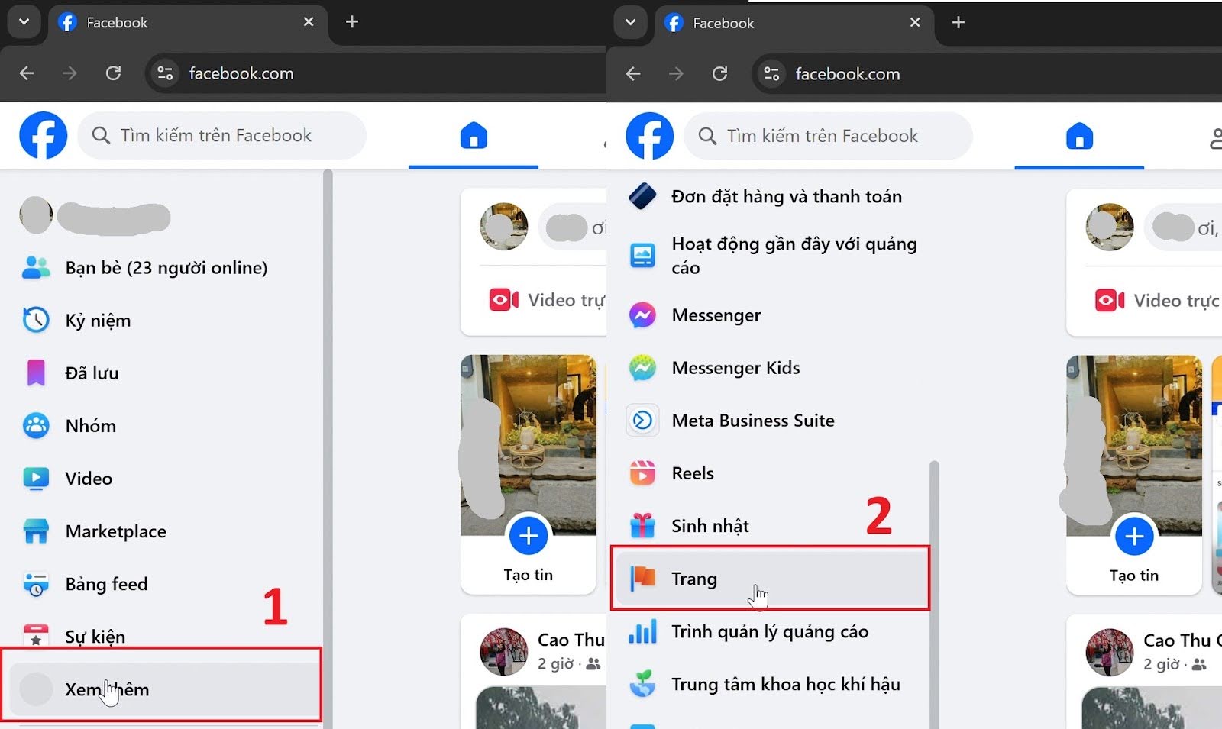Click Trung tâm khoa học khí hậu link
The height and width of the screenshot is (729, 1222).
(x=785, y=685)
